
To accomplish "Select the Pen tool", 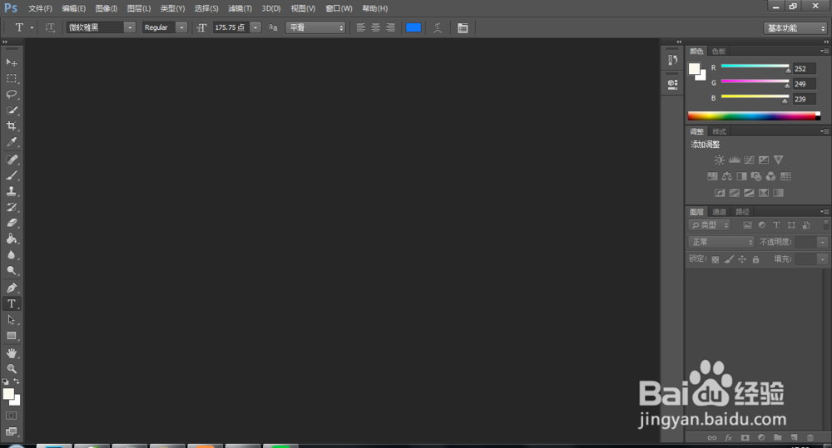I will click(11, 288).
